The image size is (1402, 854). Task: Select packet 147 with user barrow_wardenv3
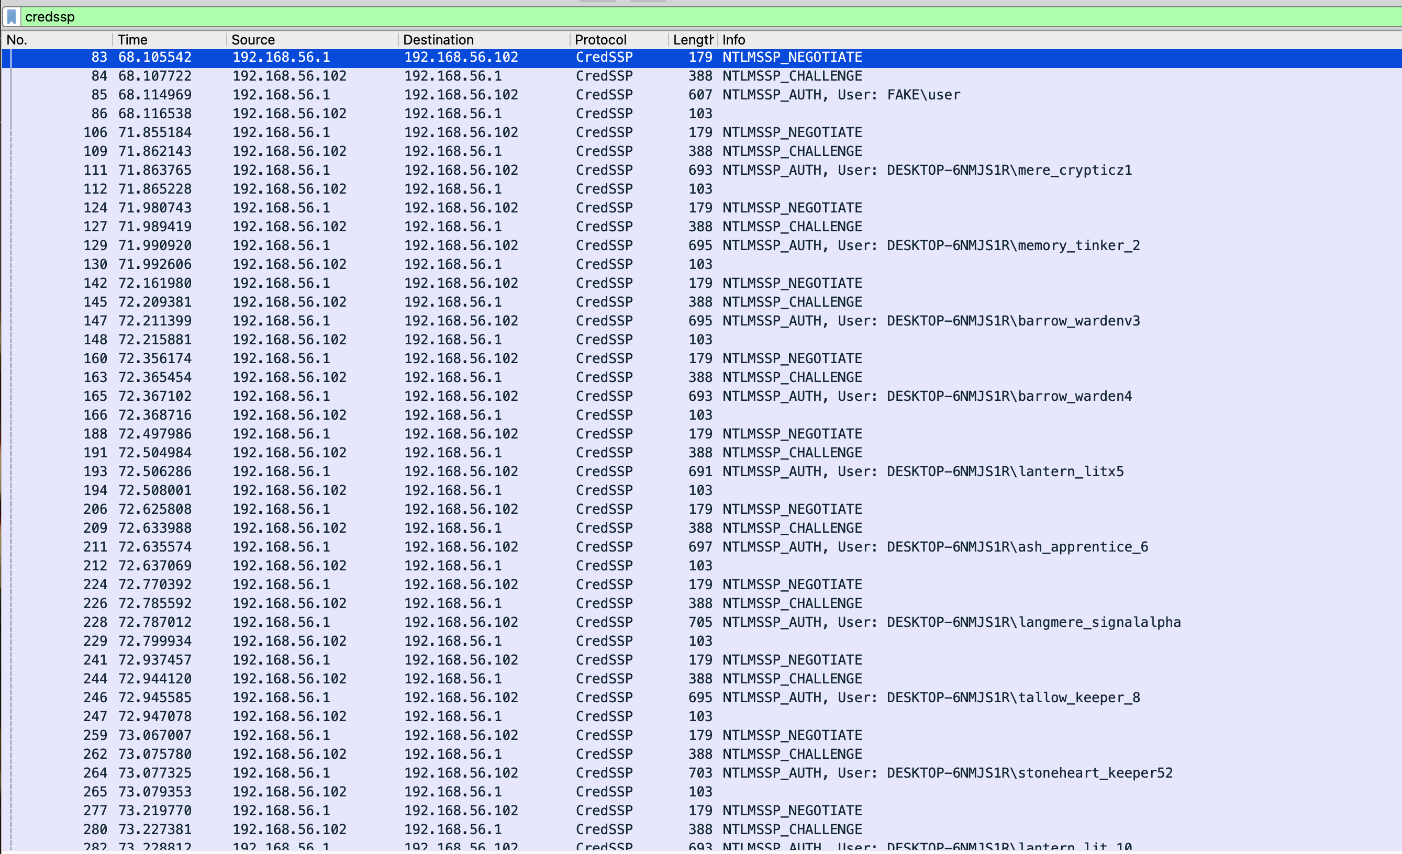(x=930, y=321)
